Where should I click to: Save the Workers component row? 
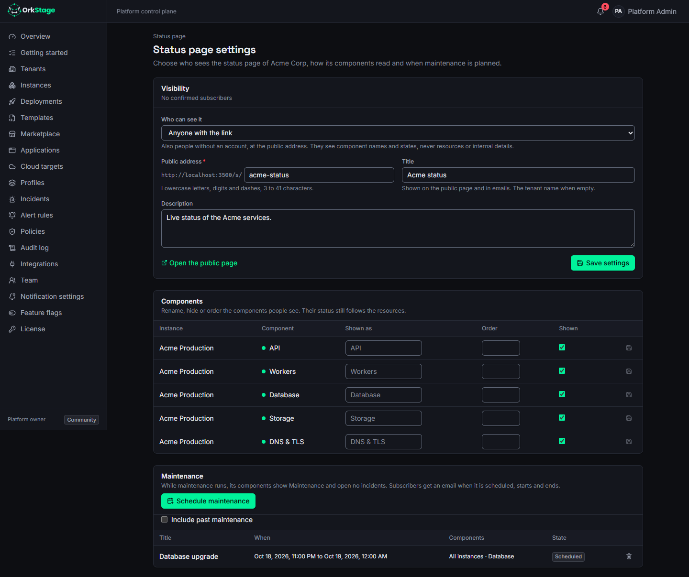pyautogui.click(x=629, y=371)
